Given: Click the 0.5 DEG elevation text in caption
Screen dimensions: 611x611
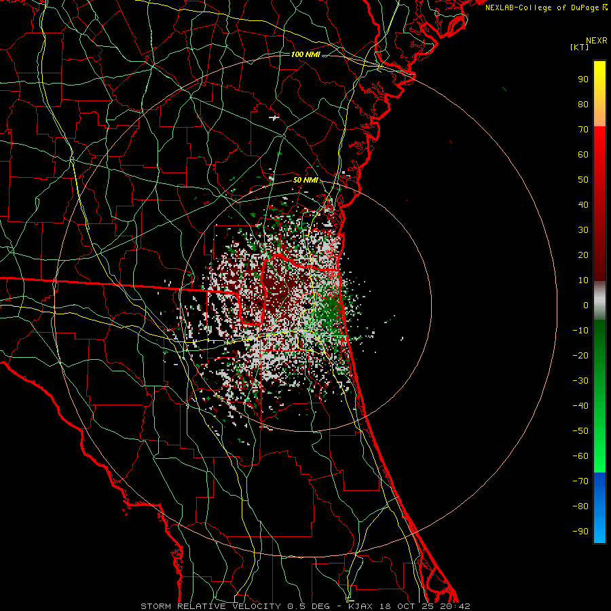Looking at the screenshot, I should point(308,606).
